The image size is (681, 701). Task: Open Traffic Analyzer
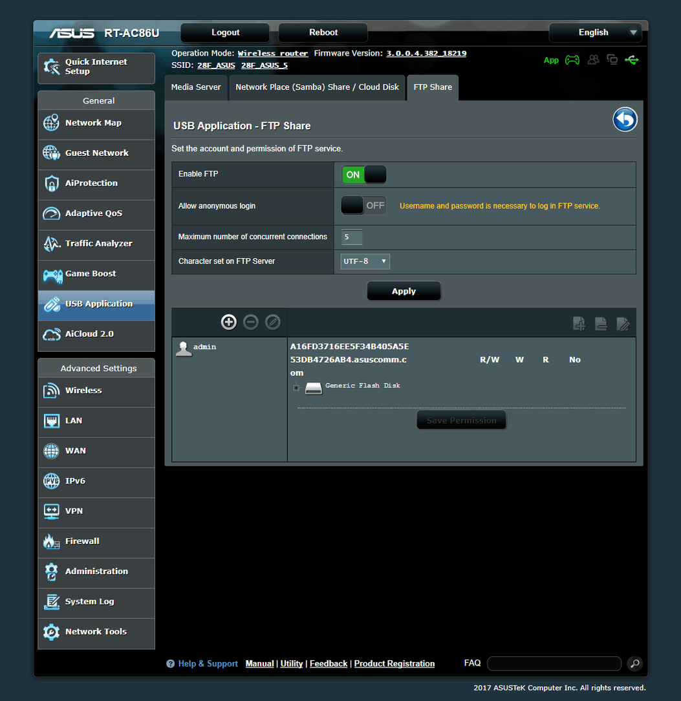point(96,244)
